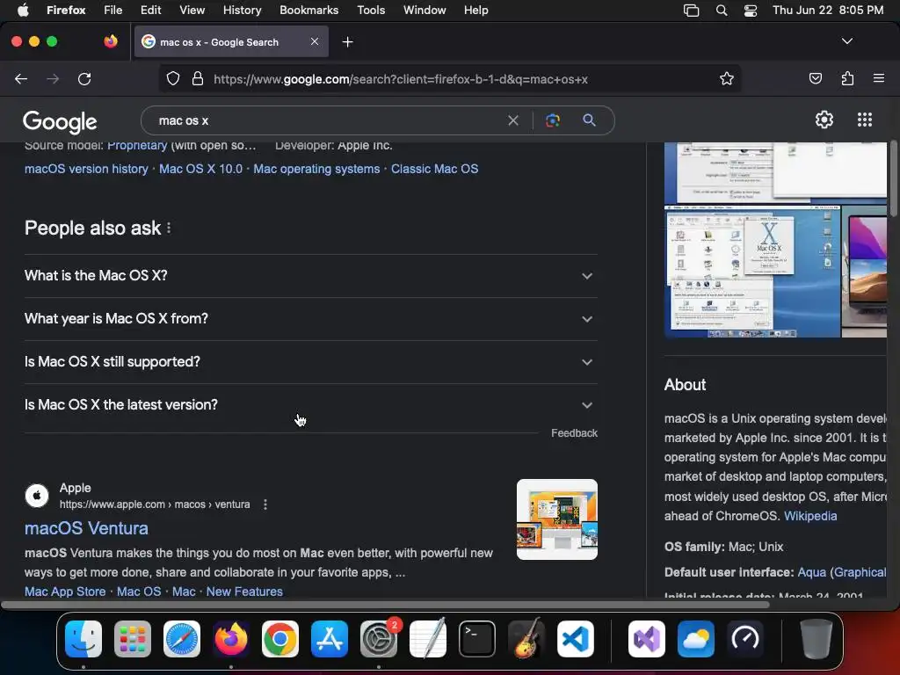
Task: Open Spotlight search in menu bar
Action: tap(722, 11)
